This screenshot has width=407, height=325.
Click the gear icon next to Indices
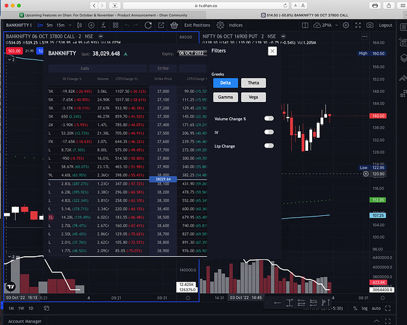[220, 25]
